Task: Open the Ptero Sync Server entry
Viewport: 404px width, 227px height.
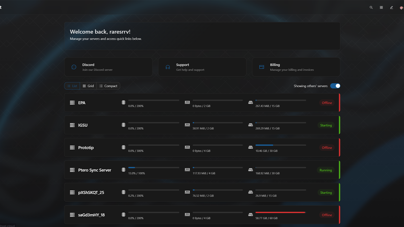Action: pyautogui.click(x=202, y=170)
